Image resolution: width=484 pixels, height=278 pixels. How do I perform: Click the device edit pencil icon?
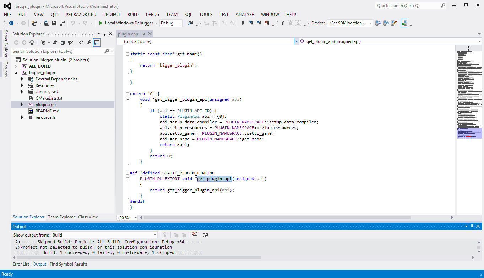click(x=394, y=23)
